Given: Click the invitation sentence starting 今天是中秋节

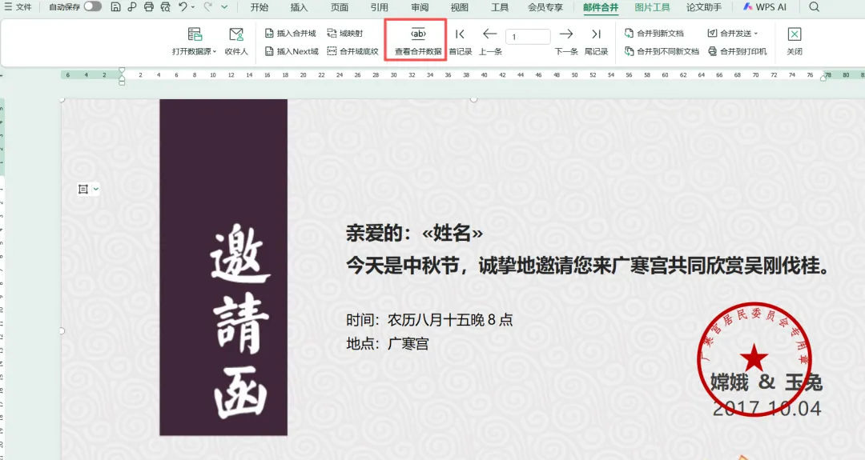Looking at the screenshot, I should [588, 266].
